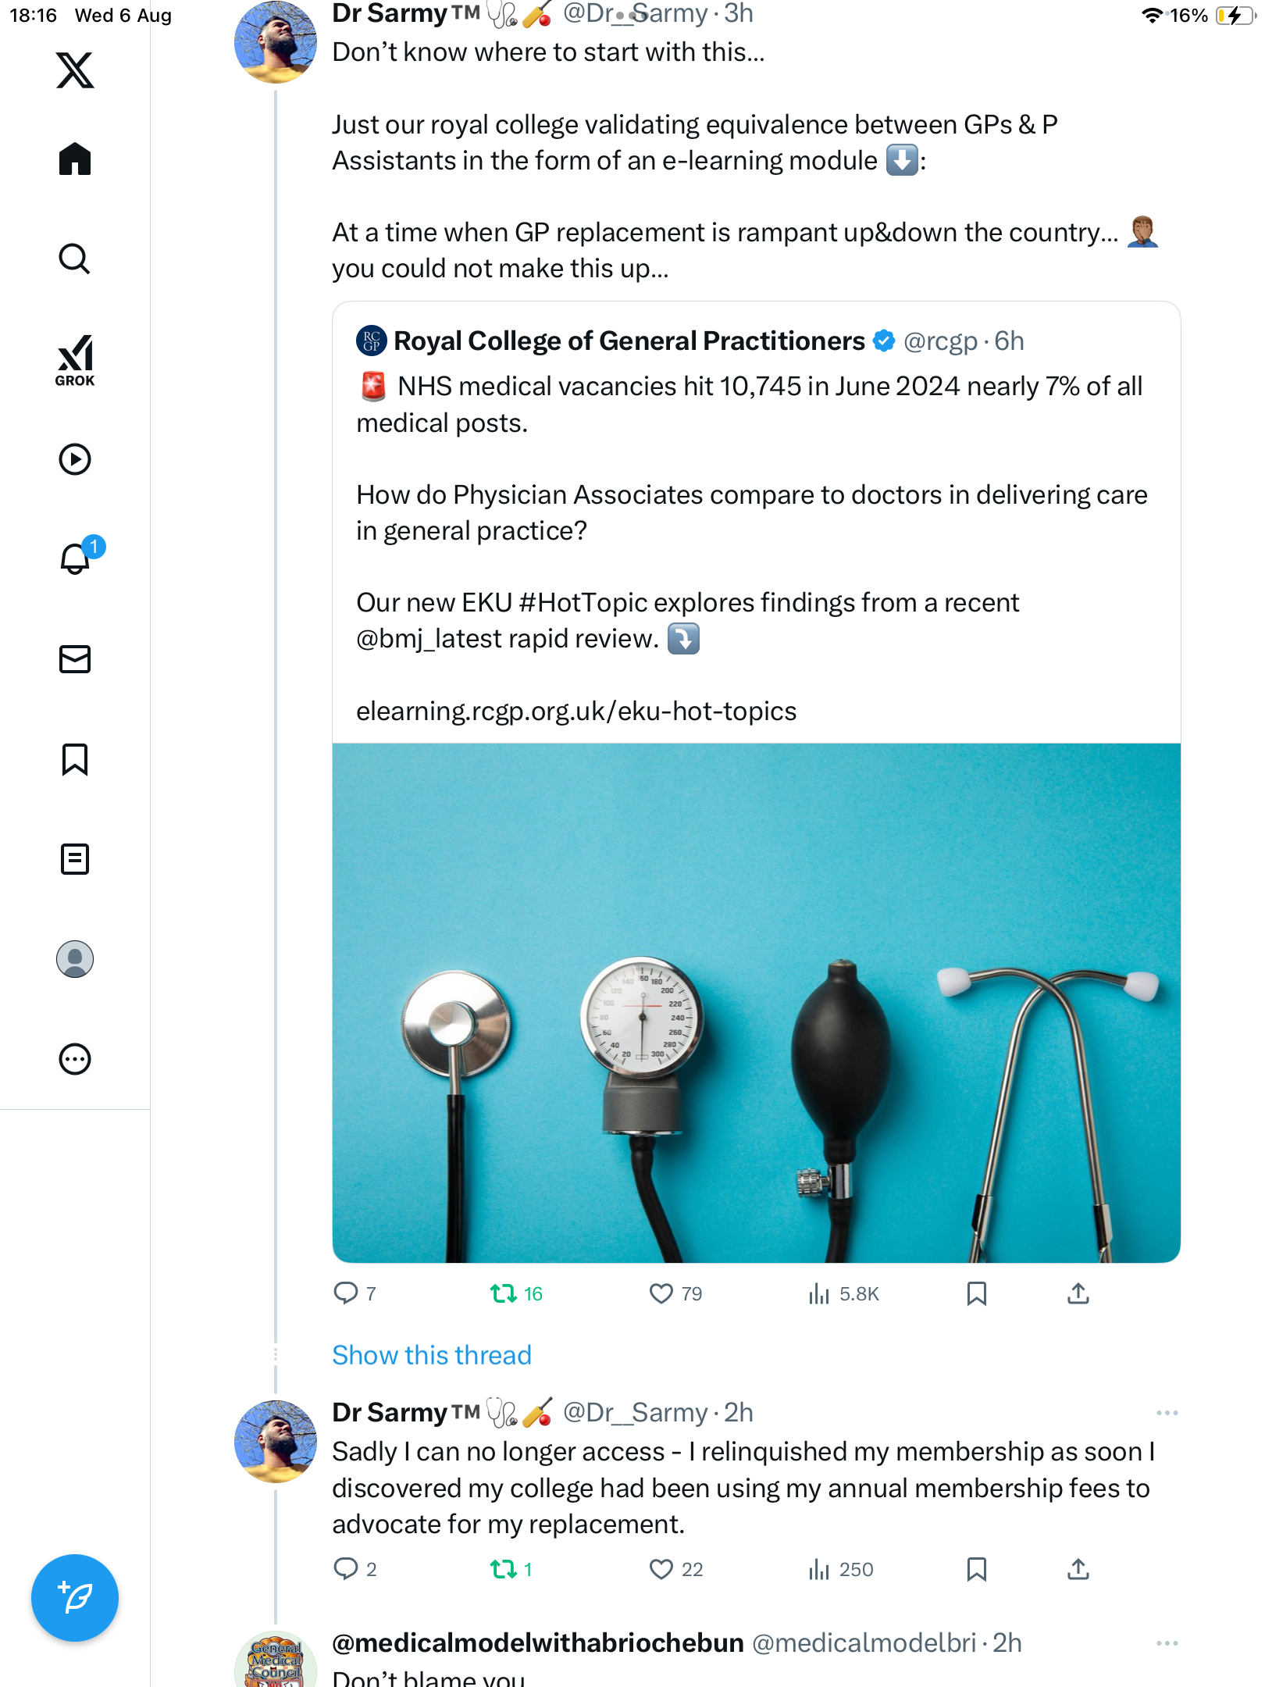
Task: Launch Grok AI assistant
Action: [75, 360]
